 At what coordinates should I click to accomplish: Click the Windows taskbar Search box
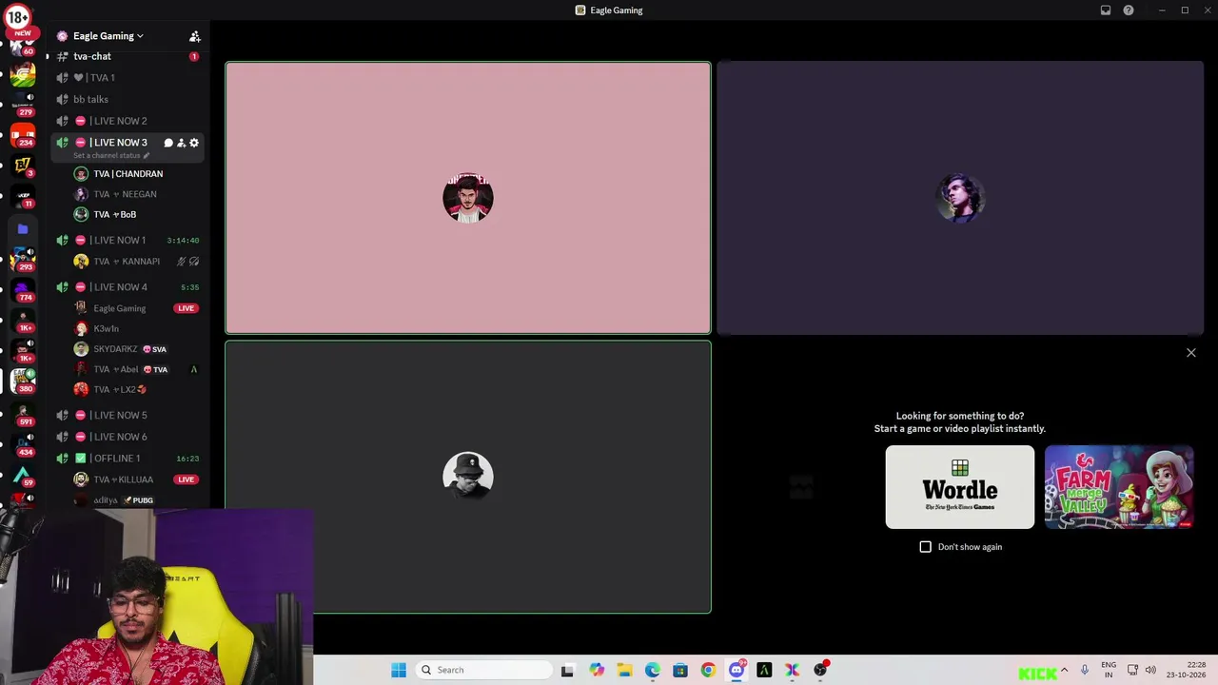483,670
